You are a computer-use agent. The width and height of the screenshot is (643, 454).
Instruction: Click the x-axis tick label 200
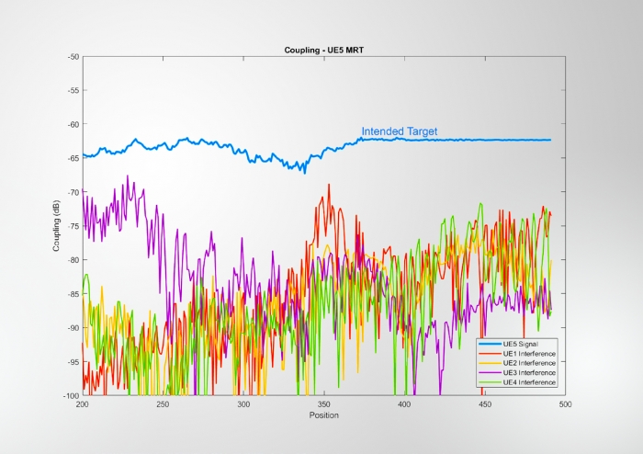pyautogui.click(x=83, y=404)
